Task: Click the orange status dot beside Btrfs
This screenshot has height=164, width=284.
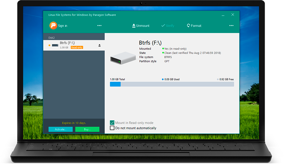Action: click(49, 45)
